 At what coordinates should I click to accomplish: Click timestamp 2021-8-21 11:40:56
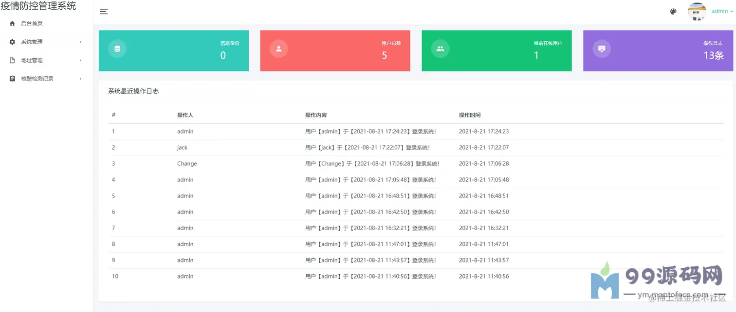484,276
